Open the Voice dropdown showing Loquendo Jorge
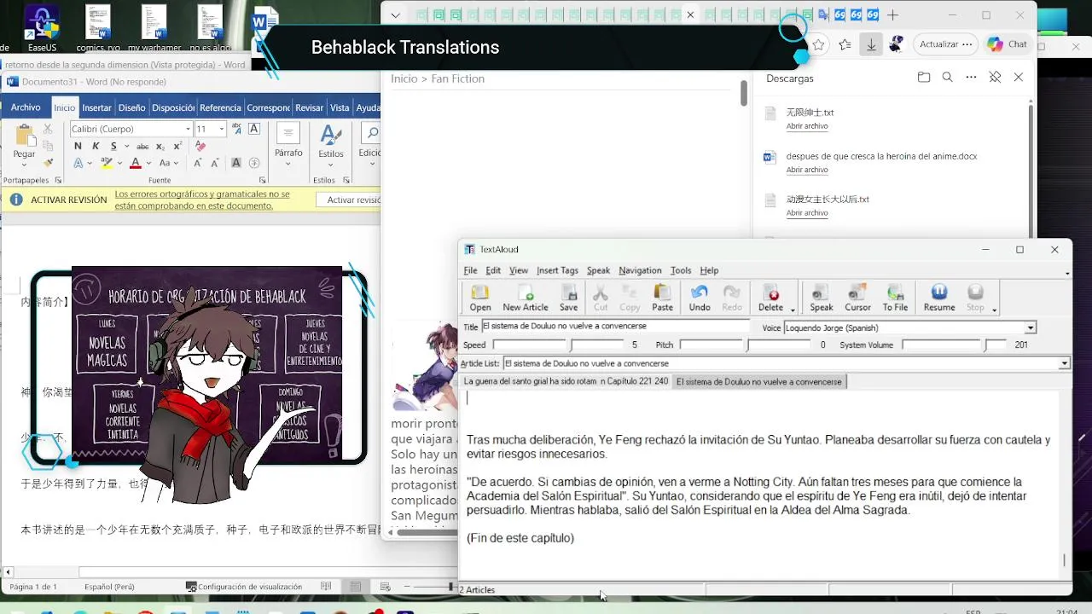 coord(1031,327)
